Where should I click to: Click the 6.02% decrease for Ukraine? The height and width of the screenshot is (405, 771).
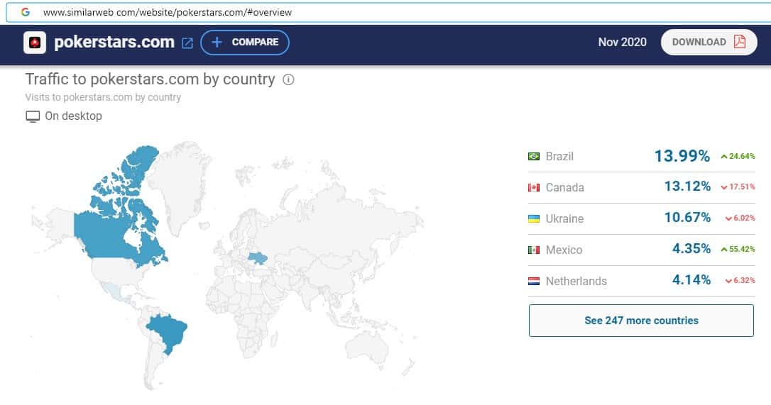click(740, 218)
